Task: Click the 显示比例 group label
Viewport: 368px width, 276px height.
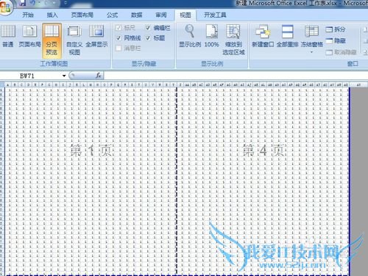Action: pos(212,64)
